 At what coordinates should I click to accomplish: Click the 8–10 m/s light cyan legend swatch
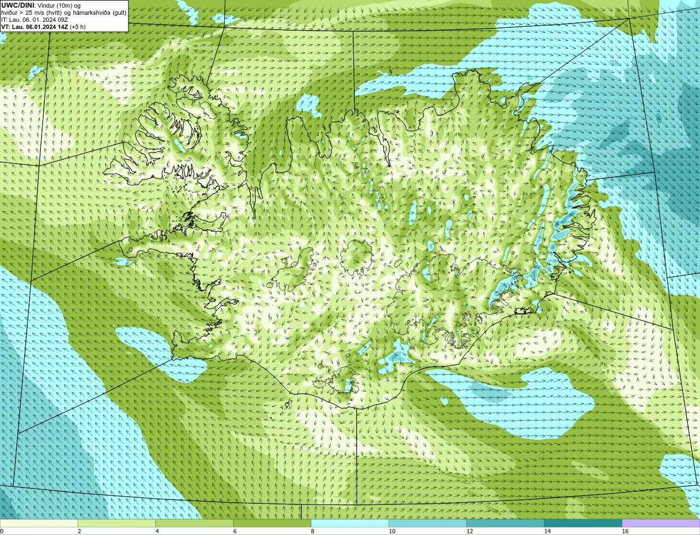point(350,524)
